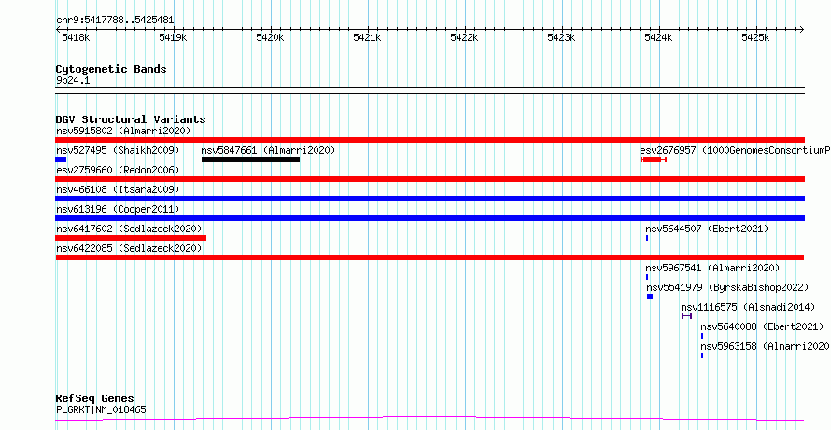Click the 5418k ruler tick label
The width and height of the screenshot is (831, 430).
pyautogui.click(x=76, y=37)
